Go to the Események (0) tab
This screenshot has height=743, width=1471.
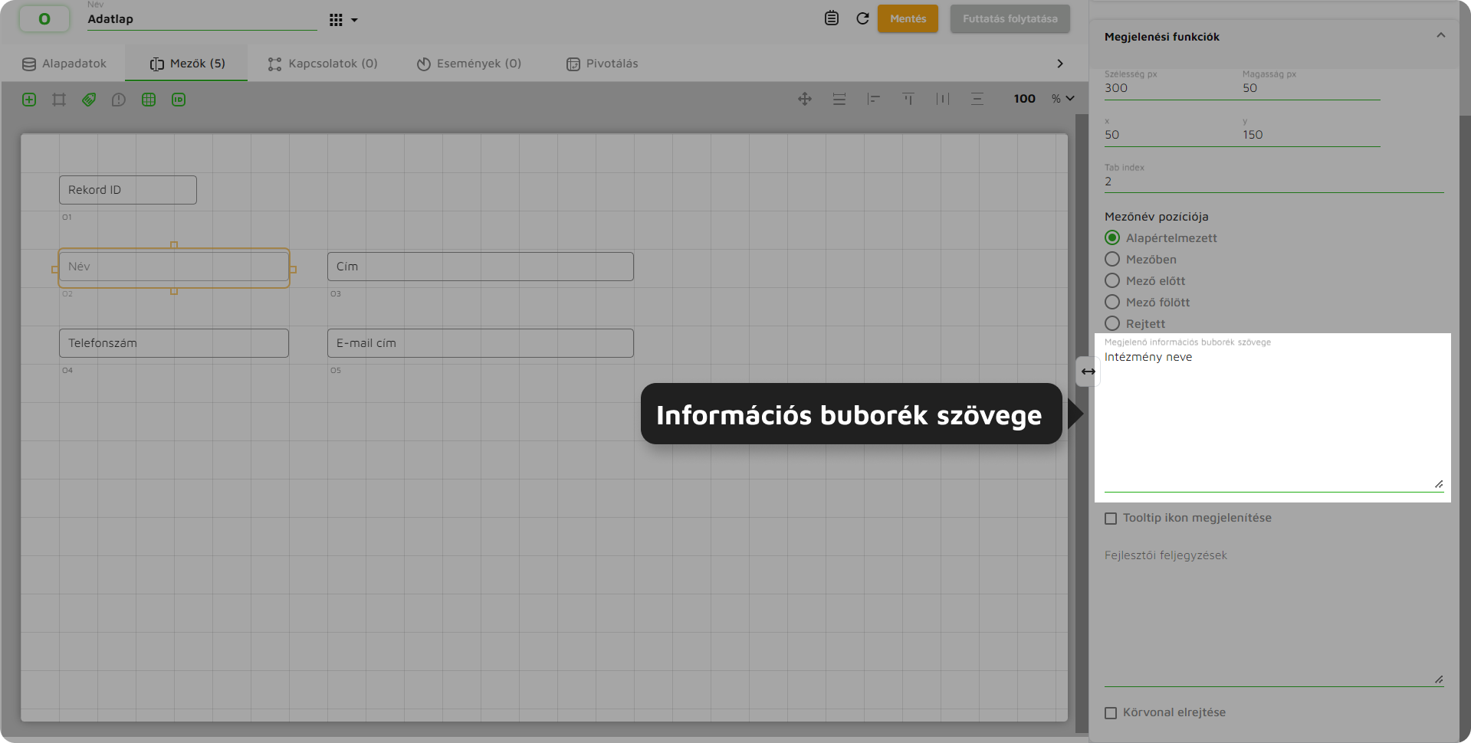coord(469,64)
